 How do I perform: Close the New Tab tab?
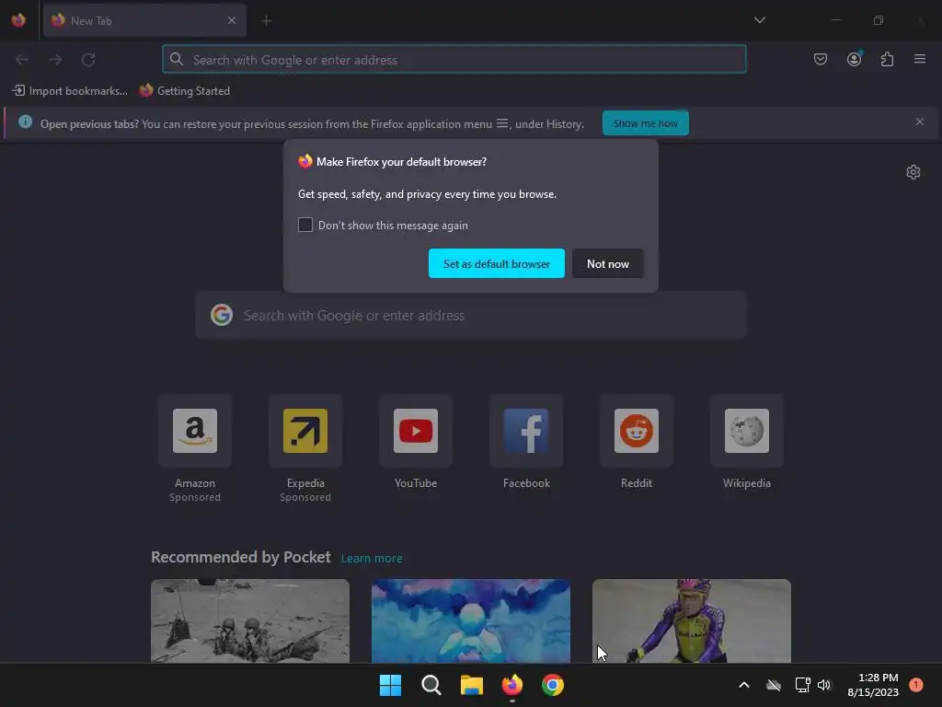[232, 20]
